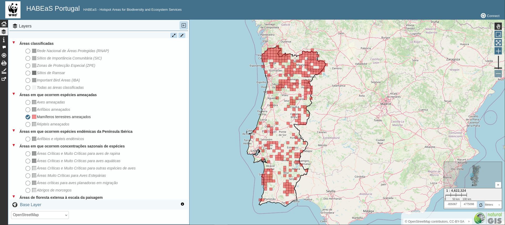Select the pan hand tool on map

pyautogui.click(x=498, y=26)
